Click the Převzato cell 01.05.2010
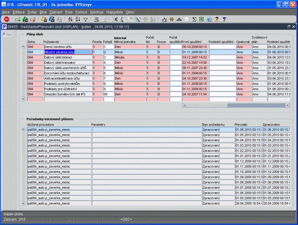Viewport: 298px width, 225px height. click(249, 135)
